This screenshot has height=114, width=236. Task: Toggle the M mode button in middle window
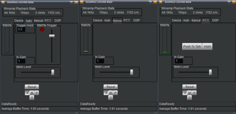click(111, 93)
